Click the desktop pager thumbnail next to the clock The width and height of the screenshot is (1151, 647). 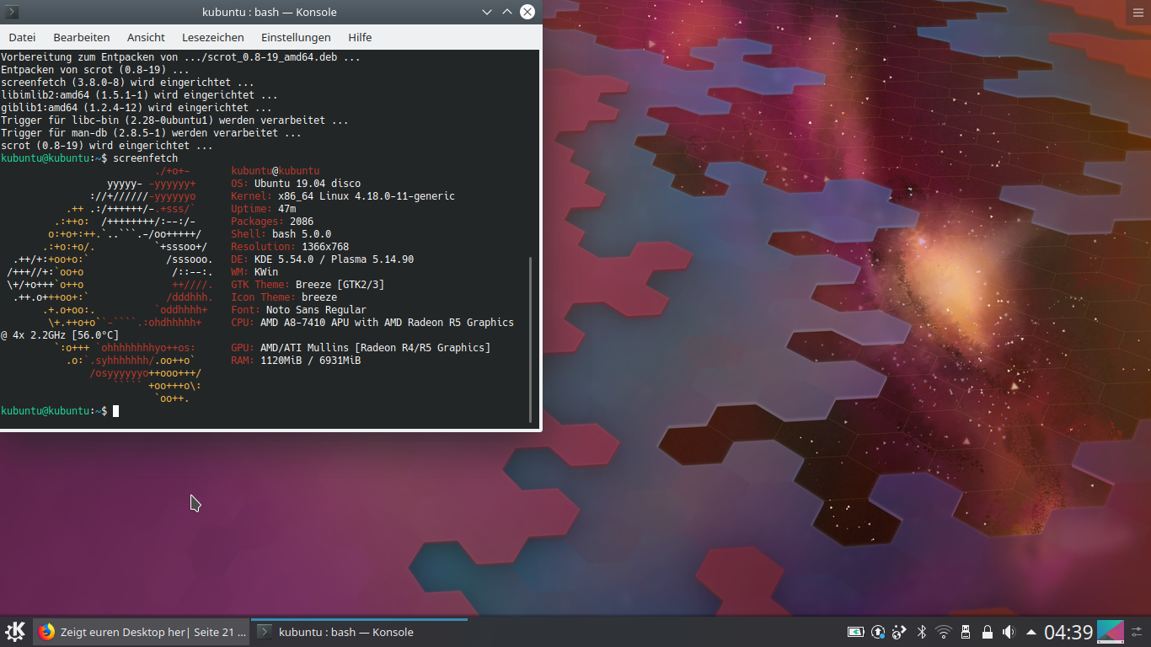[x=1110, y=630]
